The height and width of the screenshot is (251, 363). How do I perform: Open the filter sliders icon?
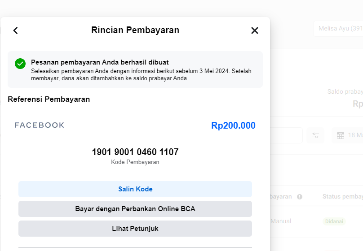(x=315, y=135)
